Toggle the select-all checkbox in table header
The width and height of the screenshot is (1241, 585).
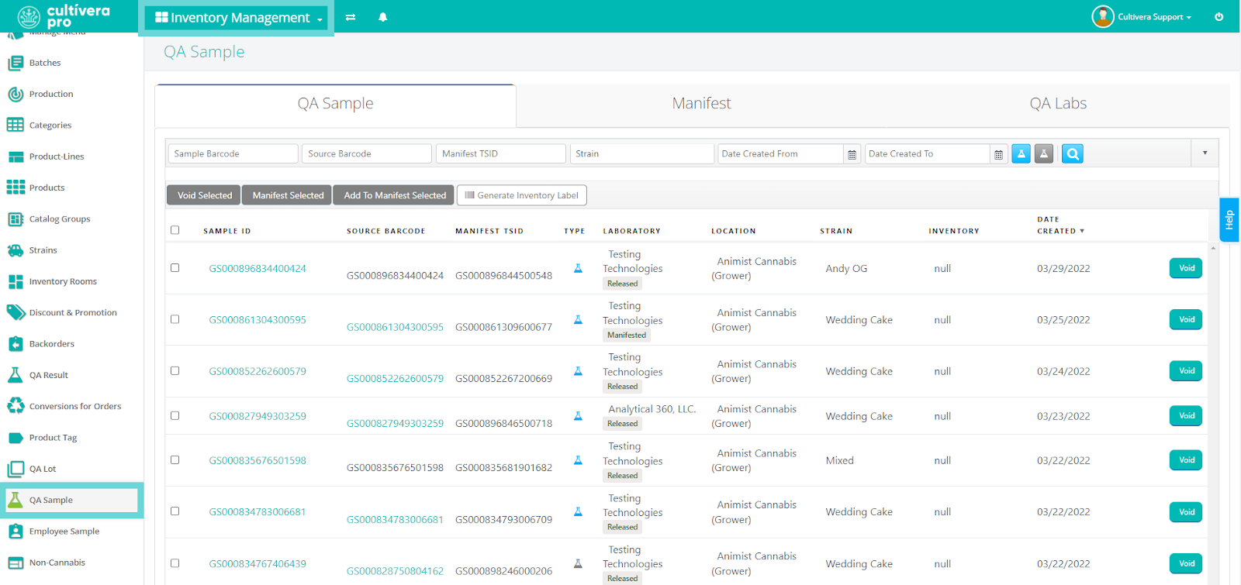pos(175,230)
